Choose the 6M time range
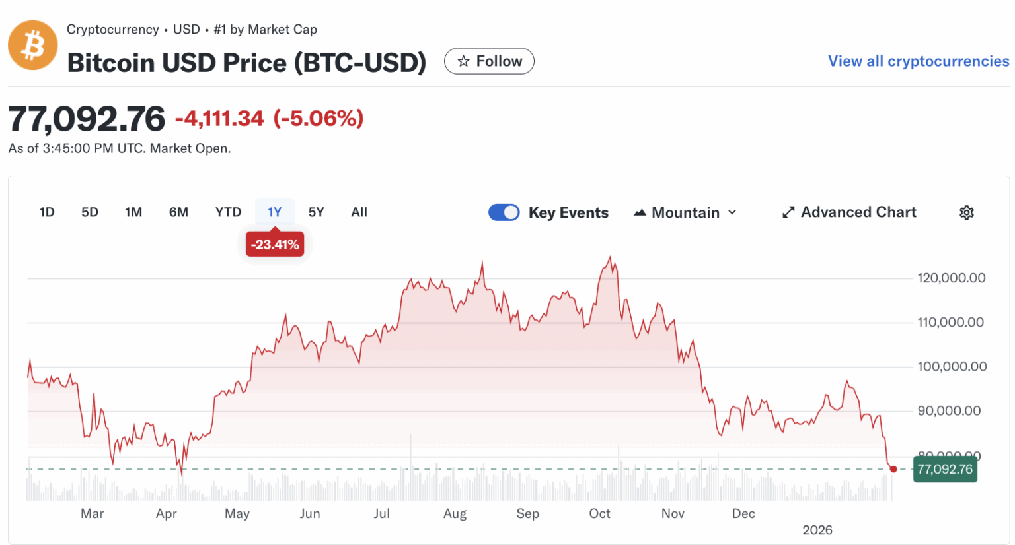The width and height of the screenshot is (1015, 545). click(178, 212)
